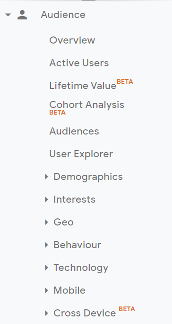Click the BETA badge under Cohort Analysis

(x=57, y=113)
